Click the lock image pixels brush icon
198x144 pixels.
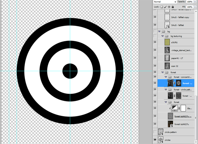click(x=165, y=7)
